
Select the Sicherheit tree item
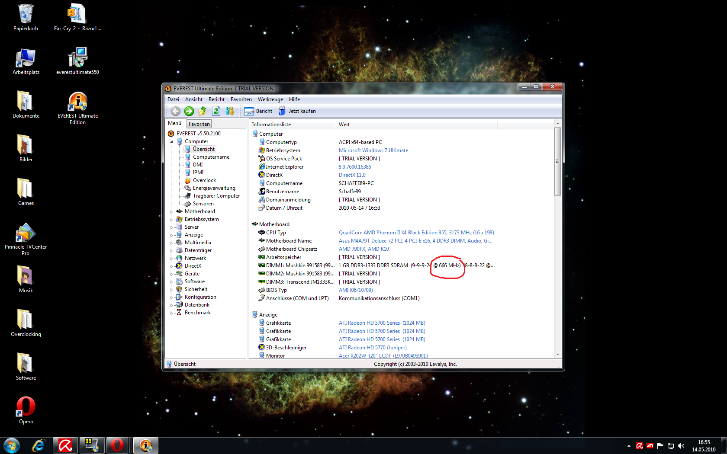tap(196, 289)
